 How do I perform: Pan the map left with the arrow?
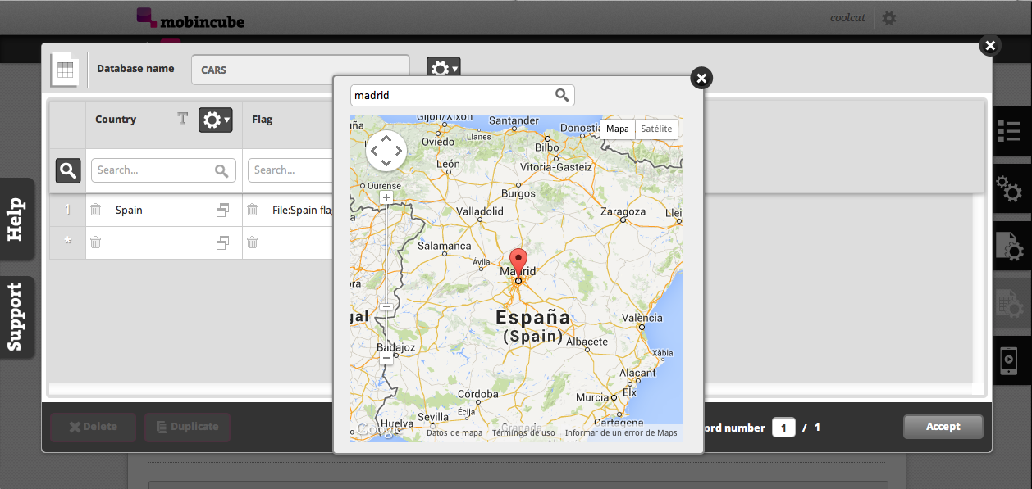pos(373,151)
